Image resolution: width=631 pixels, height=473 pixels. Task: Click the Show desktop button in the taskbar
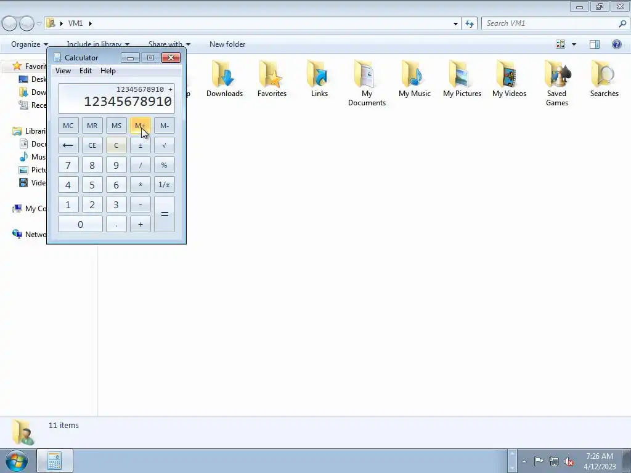pyautogui.click(x=627, y=461)
